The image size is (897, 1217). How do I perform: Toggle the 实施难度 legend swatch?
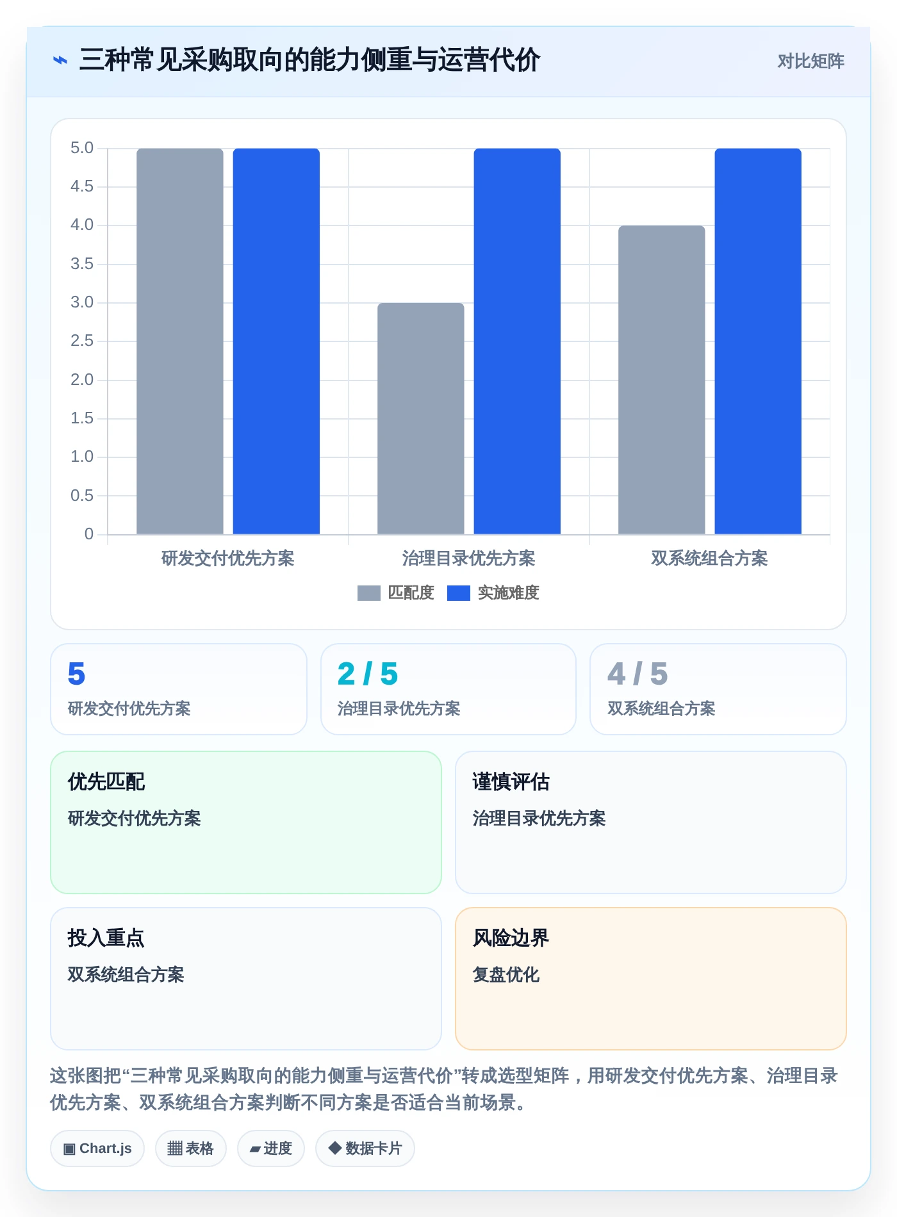458,593
